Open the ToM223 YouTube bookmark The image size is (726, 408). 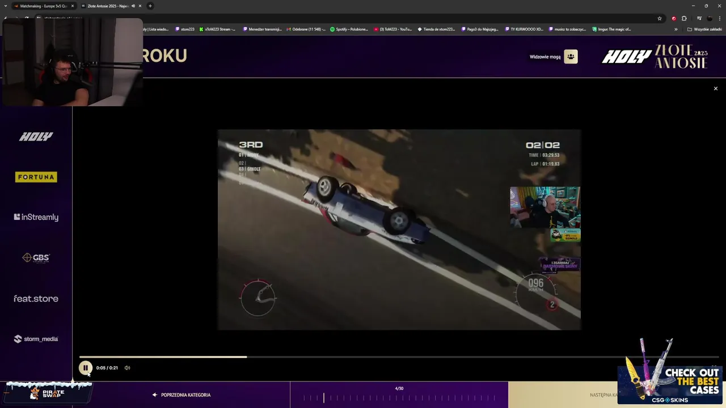click(393, 29)
